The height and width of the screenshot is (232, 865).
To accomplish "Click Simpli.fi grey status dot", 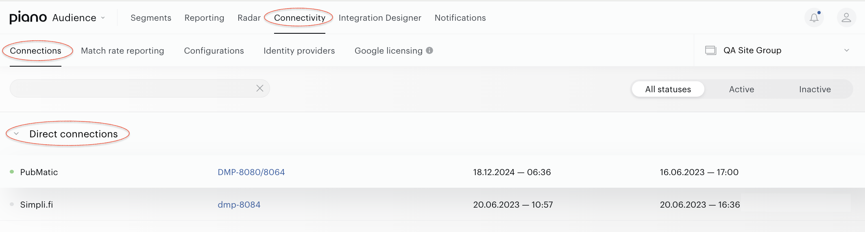I will 12,204.
